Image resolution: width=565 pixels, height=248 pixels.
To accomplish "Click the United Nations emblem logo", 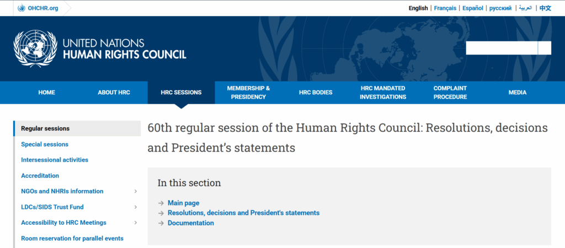I will [x=35, y=49].
